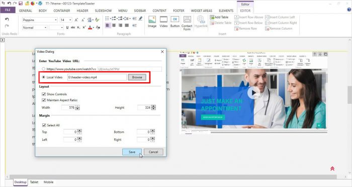Click the font color A icon

[x=90, y=28]
